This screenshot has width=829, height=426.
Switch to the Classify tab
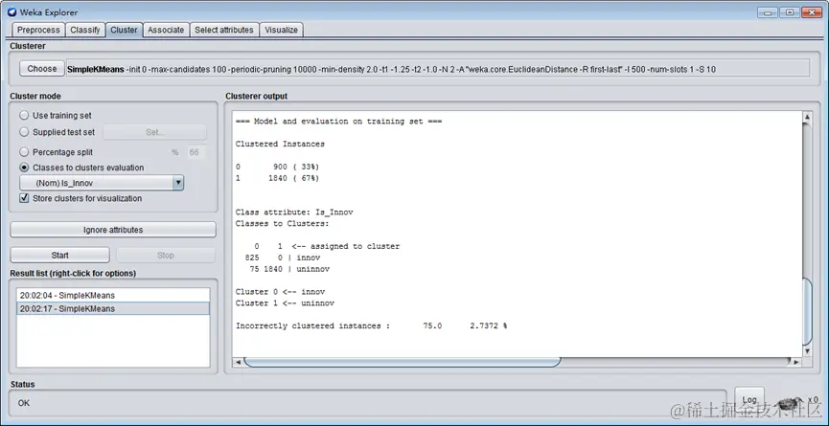[85, 30]
